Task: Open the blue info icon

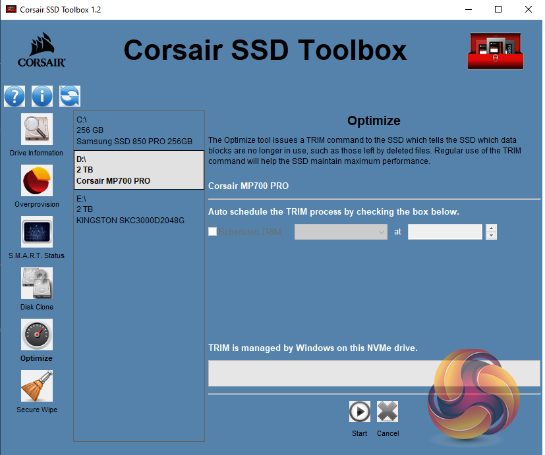Action: coord(42,96)
